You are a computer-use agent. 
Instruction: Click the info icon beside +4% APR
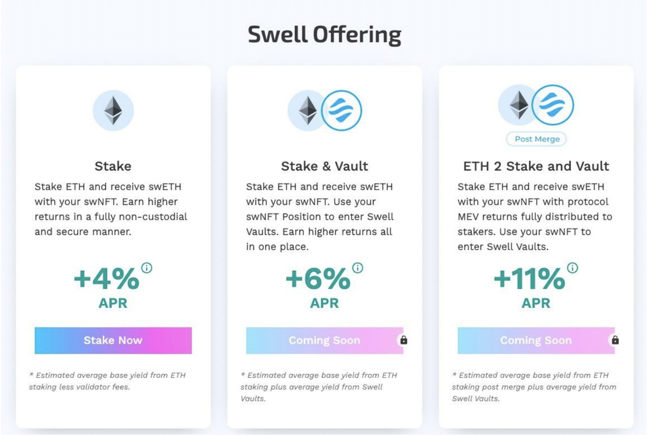pos(147,268)
